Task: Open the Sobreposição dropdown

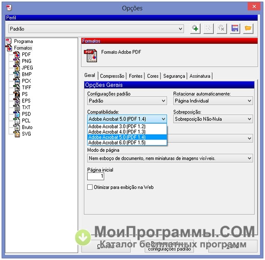Action: tap(213, 119)
